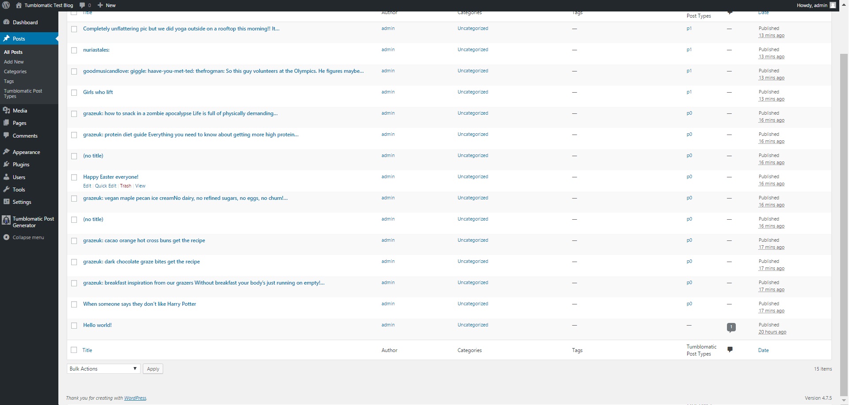Select the Hello world! post checkbox
Image resolution: width=849 pixels, height=405 pixels.
pos(74,326)
